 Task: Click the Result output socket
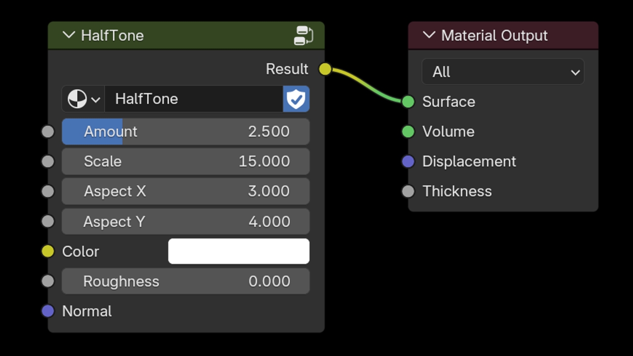[x=325, y=69]
